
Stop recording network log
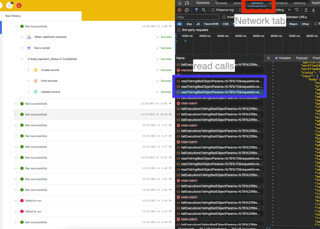click(179, 10)
